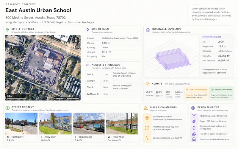Click the purple Site Details pin icon
Image resolution: width=238 pixels, height=149 pixels.
(x=87, y=30)
